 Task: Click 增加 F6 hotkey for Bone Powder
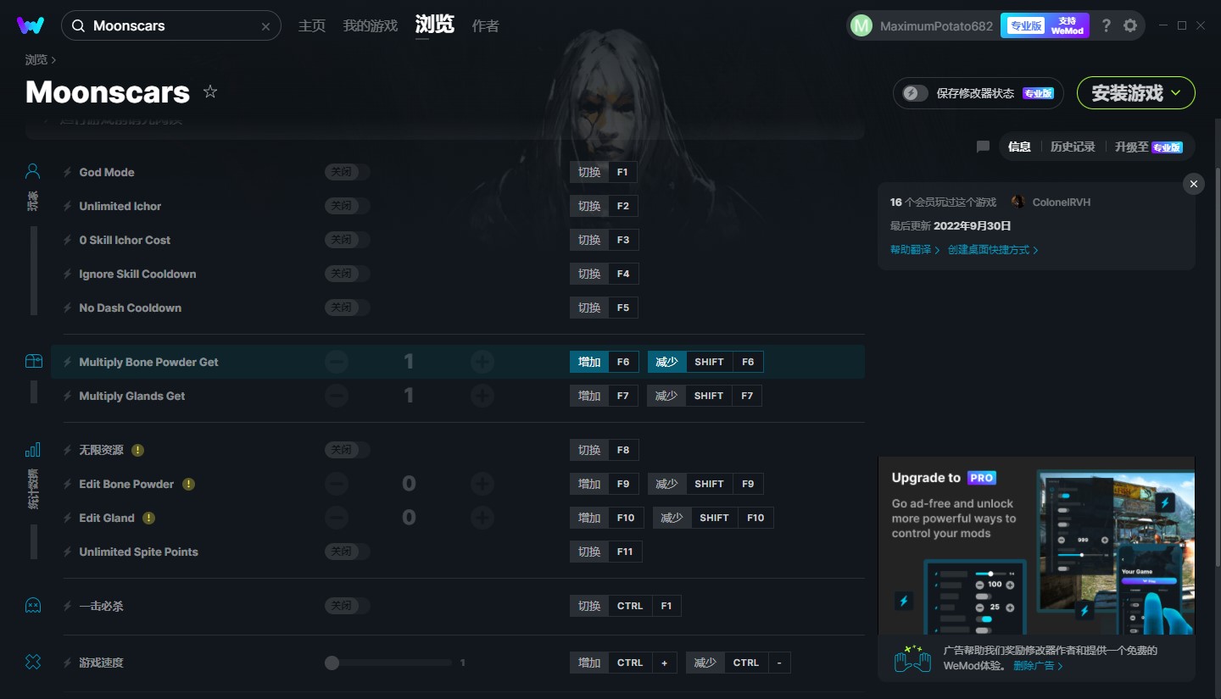tap(604, 362)
